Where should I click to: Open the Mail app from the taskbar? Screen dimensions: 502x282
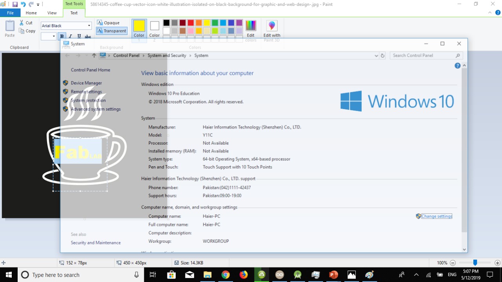point(189,275)
